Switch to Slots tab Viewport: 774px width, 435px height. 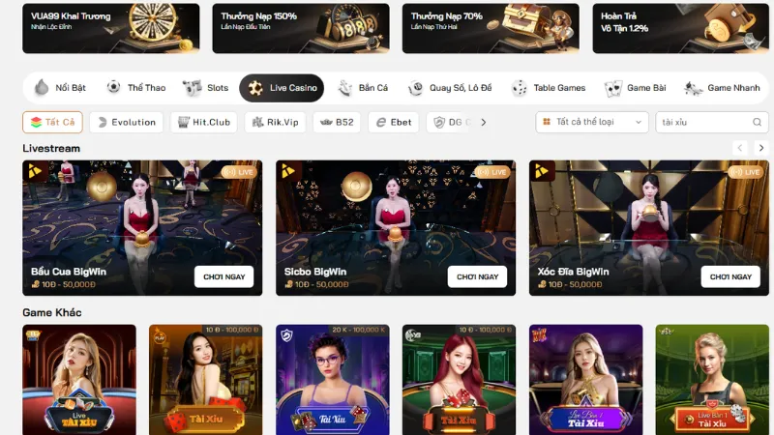(205, 88)
